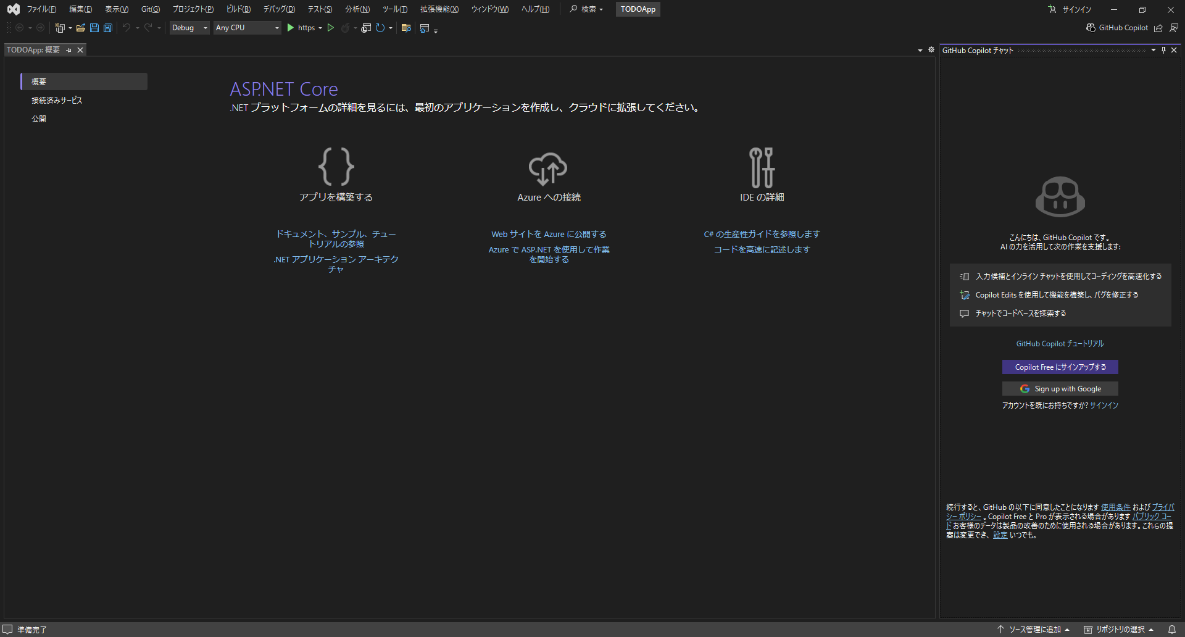This screenshot has width=1185, height=637.
Task: Click the Visual Studio logo icon
Action: tap(14, 9)
